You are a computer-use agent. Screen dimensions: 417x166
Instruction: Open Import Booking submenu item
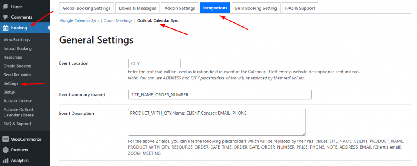(18, 48)
